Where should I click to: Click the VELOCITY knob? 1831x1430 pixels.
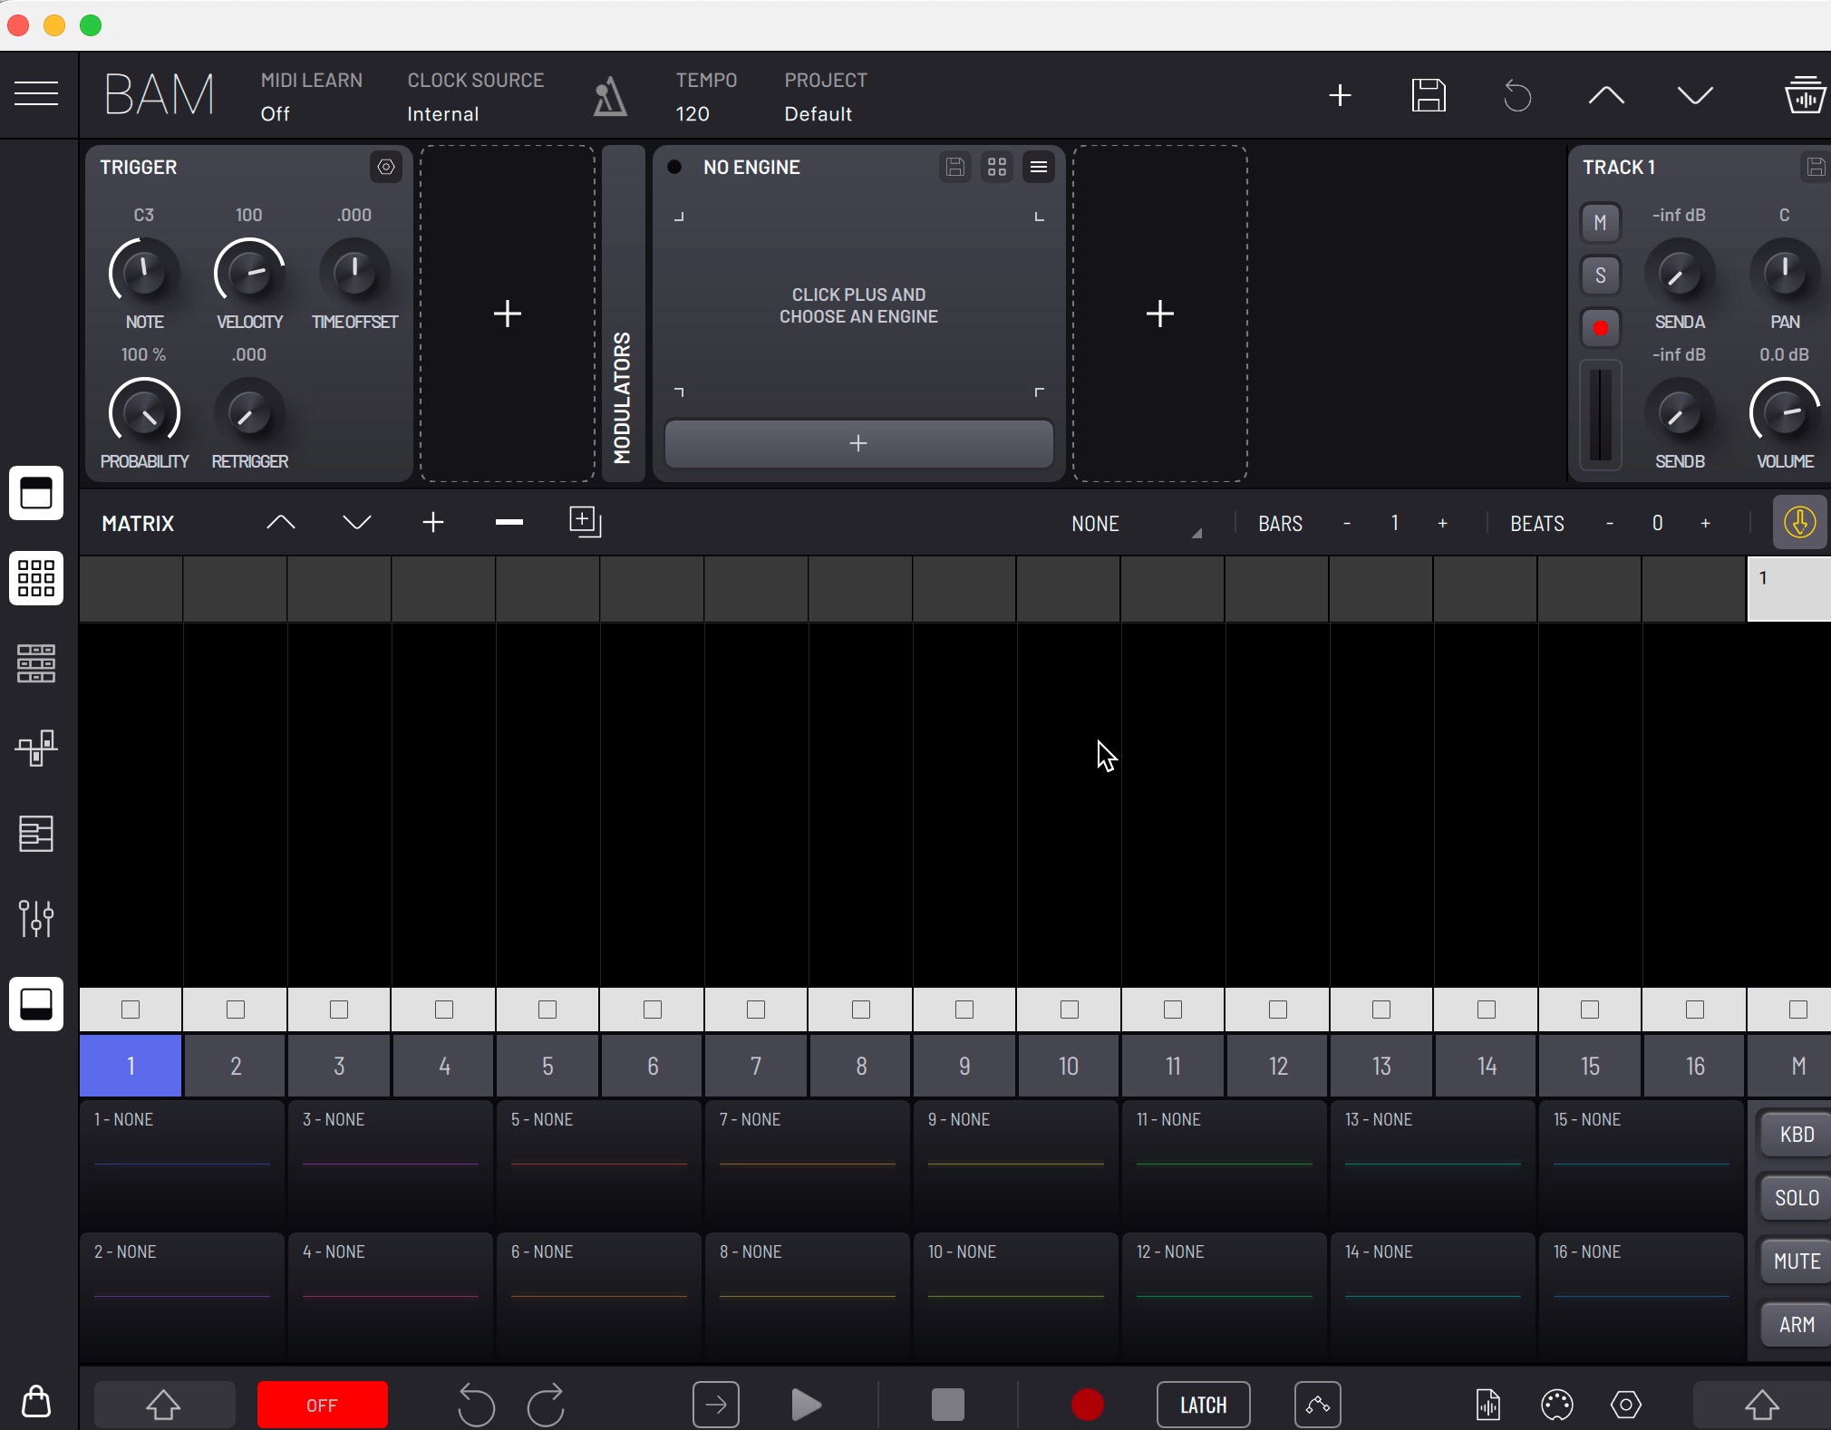249,272
